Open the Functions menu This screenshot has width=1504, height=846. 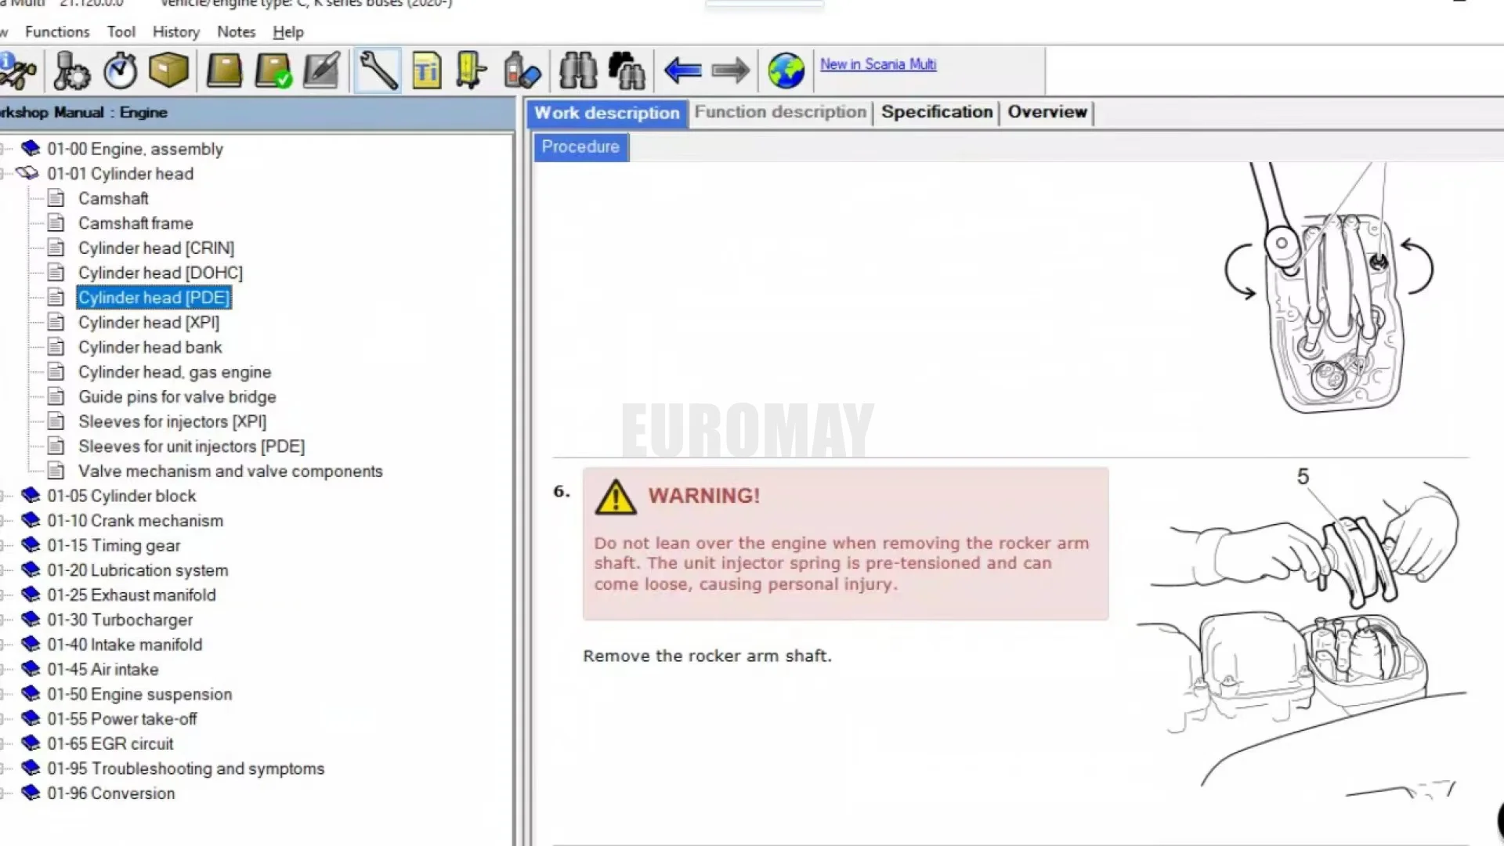pyautogui.click(x=56, y=31)
